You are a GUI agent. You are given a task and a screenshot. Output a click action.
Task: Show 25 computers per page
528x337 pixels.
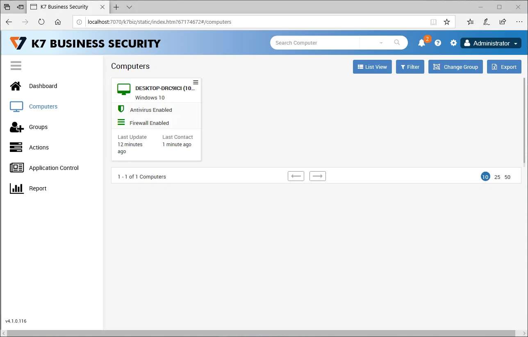[497, 177]
